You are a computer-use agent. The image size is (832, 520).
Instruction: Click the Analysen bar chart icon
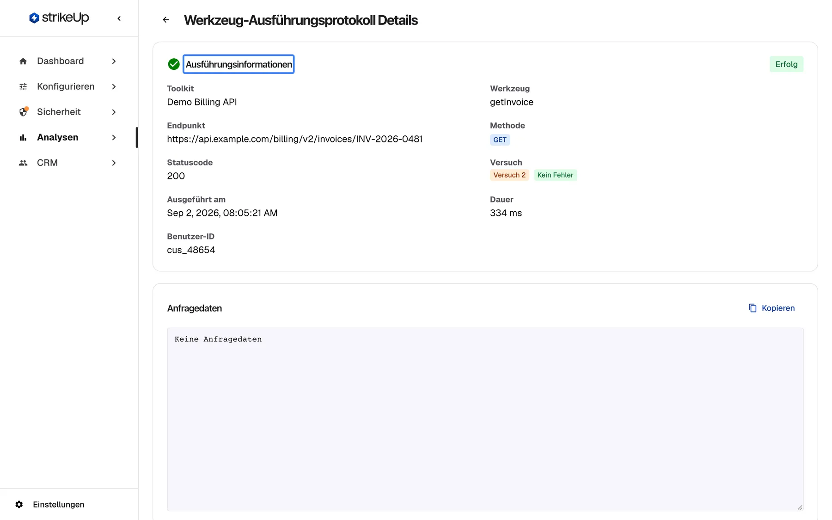tap(23, 138)
